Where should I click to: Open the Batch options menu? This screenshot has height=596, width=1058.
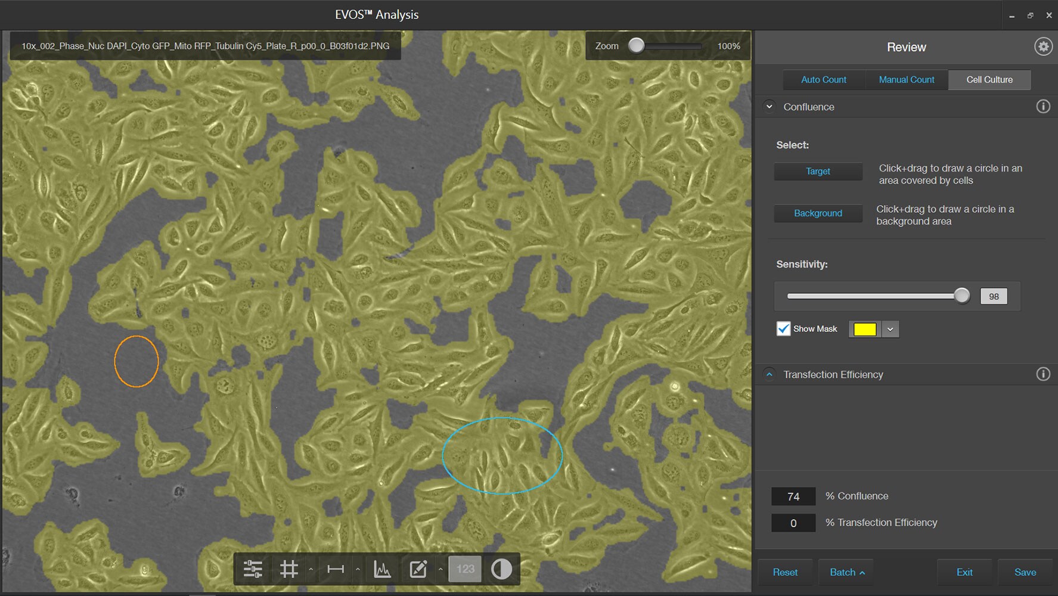click(x=846, y=572)
